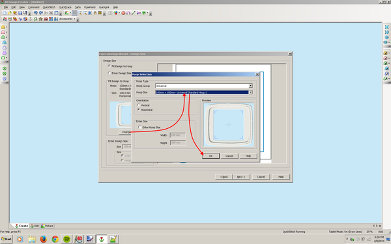391x244 pixels.
Task: Select Enter Design Size radio option
Action: pos(109,73)
